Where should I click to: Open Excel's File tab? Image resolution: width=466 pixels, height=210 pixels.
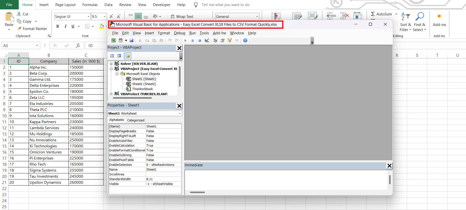pyautogui.click(x=9, y=5)
